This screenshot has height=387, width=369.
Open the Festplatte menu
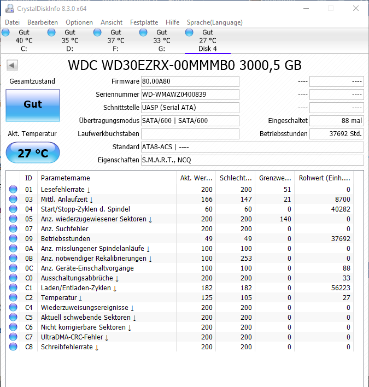click(x=144, y=22)
